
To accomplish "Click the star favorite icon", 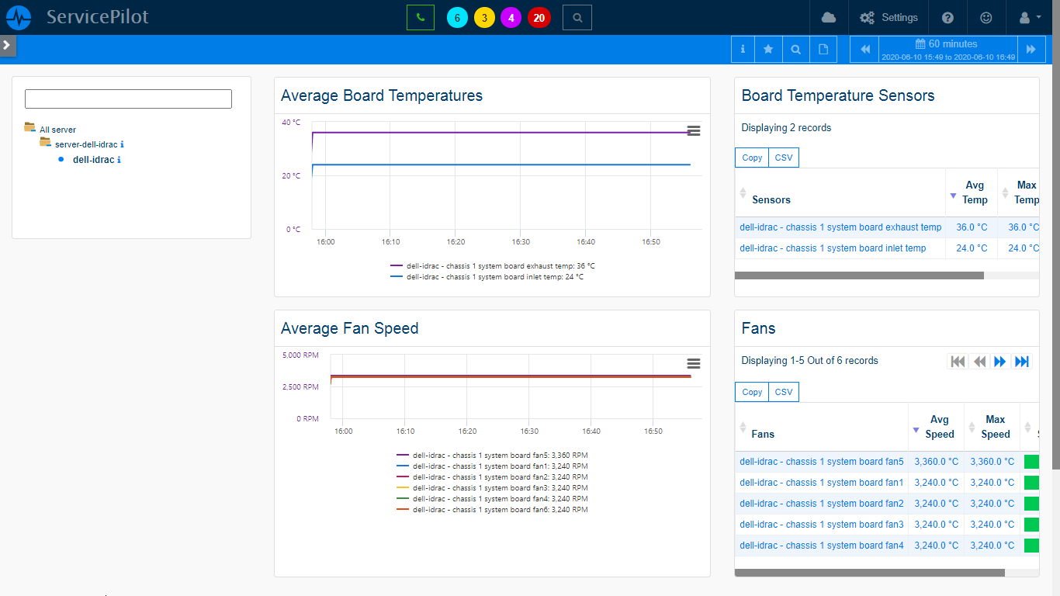I will coord(768,50).
